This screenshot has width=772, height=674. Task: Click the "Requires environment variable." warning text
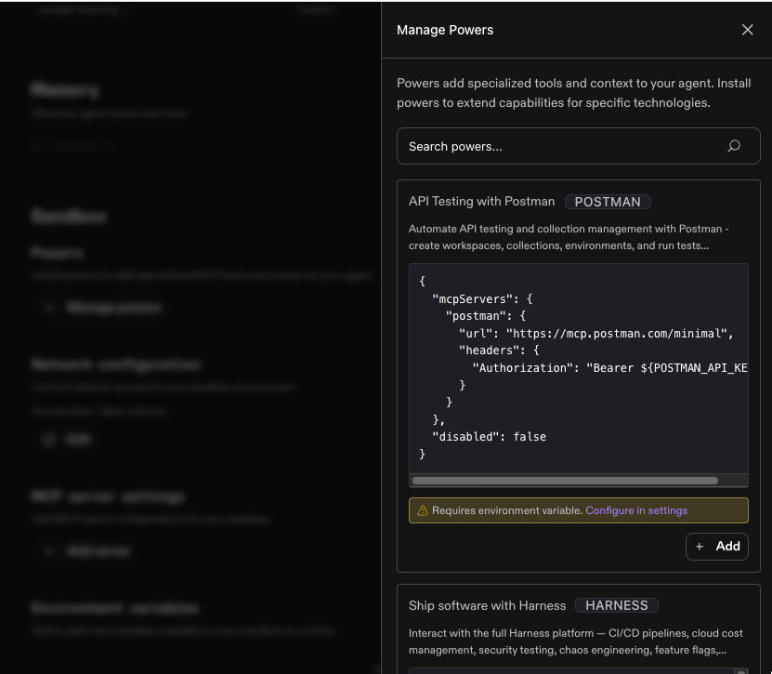tap(507, 510)
